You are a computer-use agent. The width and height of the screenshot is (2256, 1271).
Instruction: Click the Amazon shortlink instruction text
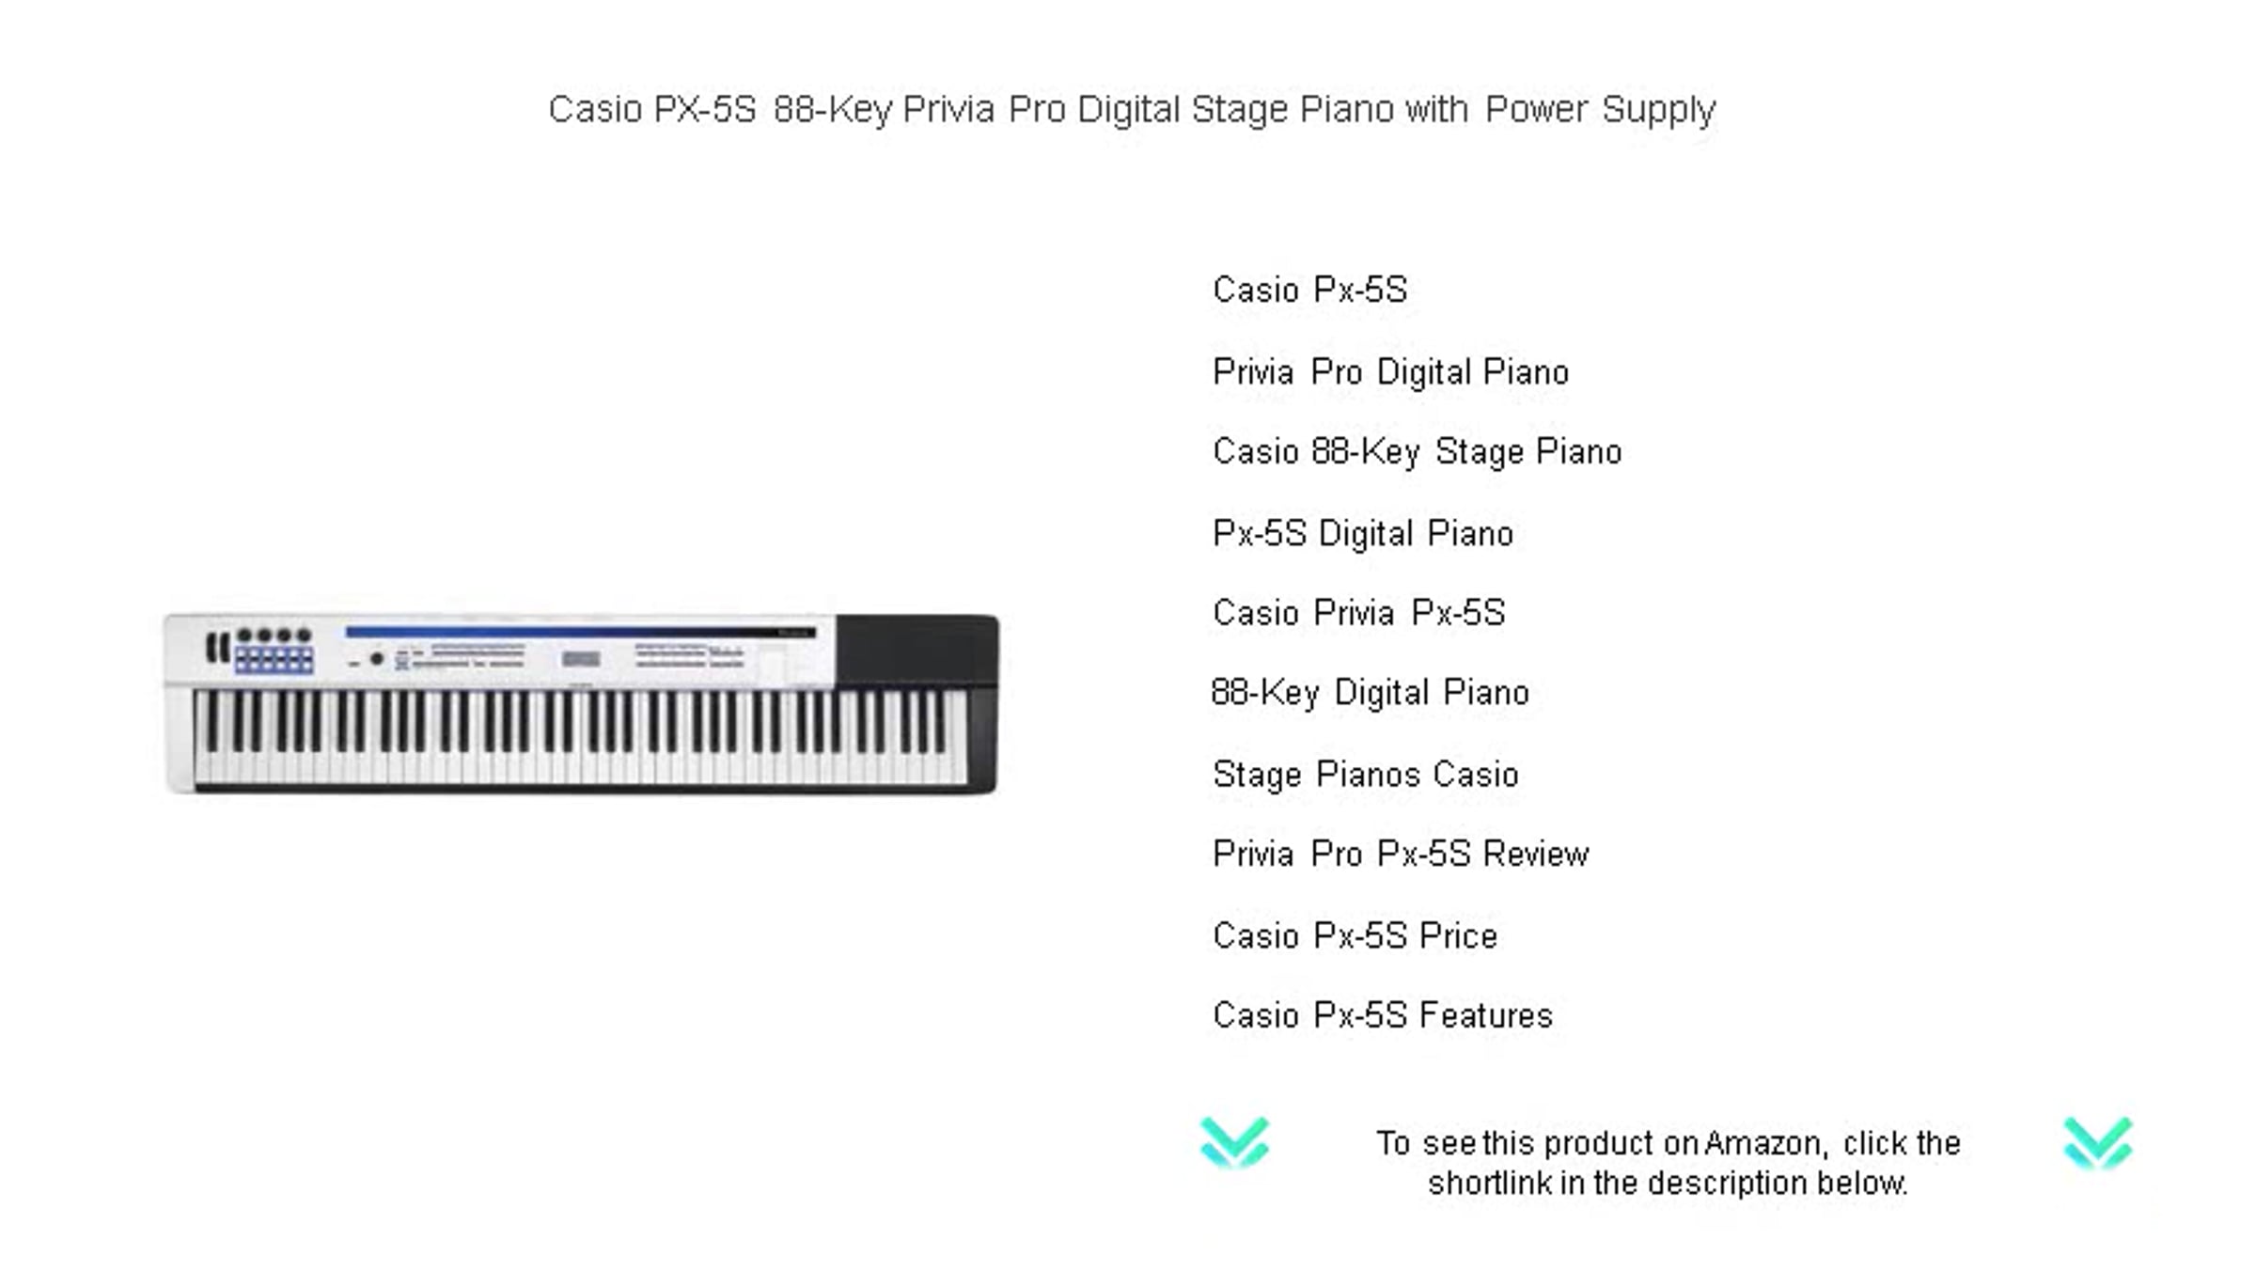(x=1668, y=1163)
